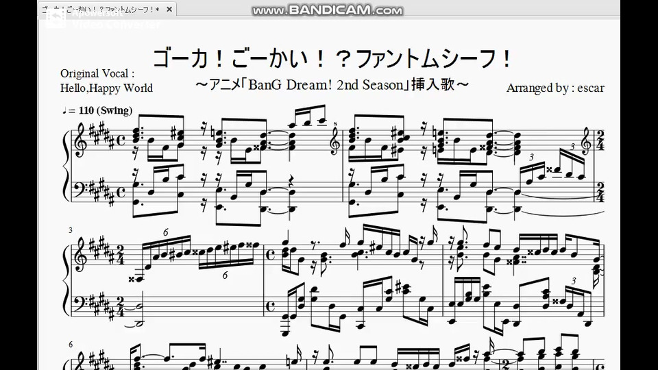The width and height of the screenshot is (658, 370).
Task: Click the subtitle mentioning BanG Dream! 2nd Season
Action: pyautogui.click(x=332, y=85)
